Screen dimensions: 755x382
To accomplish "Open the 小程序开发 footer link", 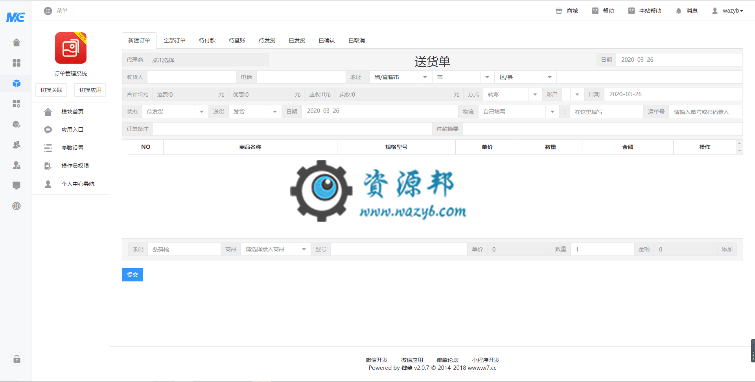I will 486,360.
